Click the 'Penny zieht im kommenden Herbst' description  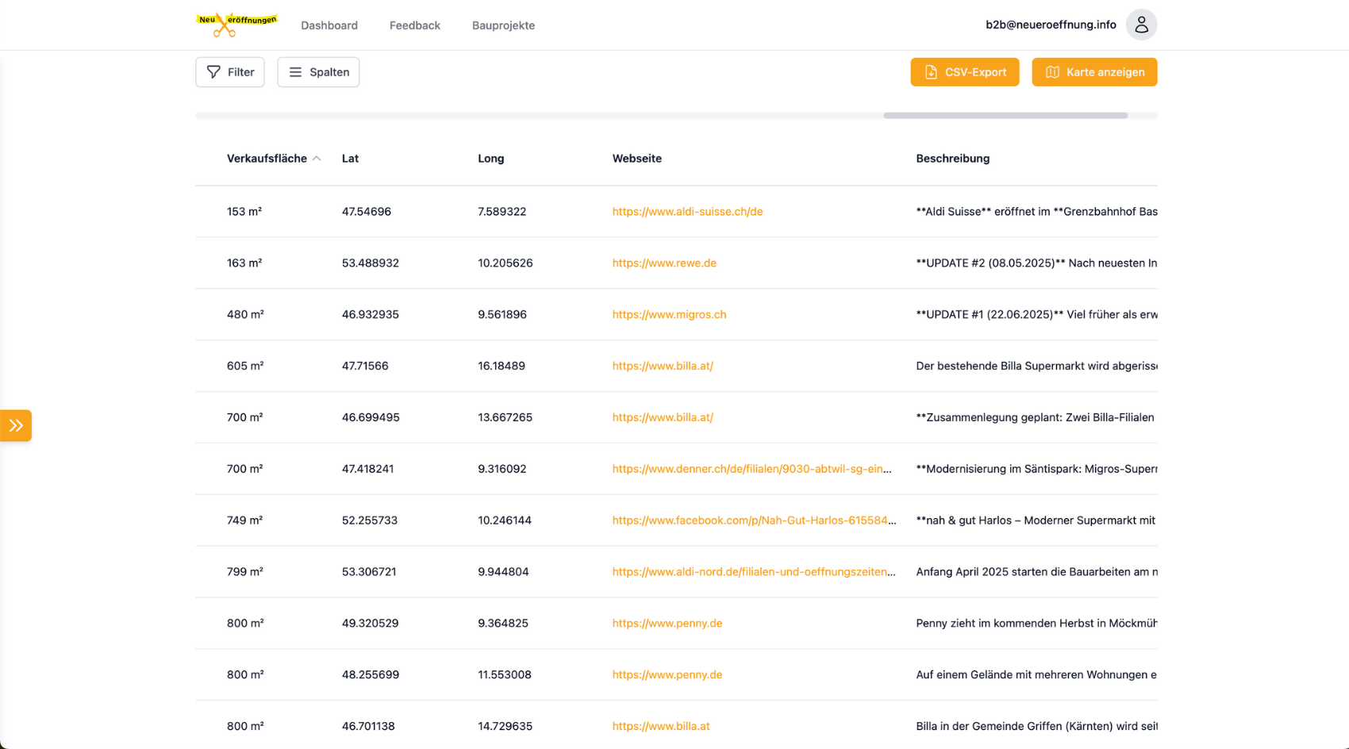(1036, 624)
